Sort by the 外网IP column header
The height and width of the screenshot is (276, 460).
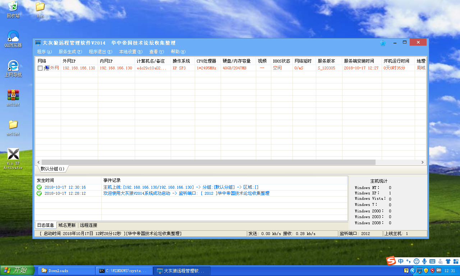click(79, 61)
